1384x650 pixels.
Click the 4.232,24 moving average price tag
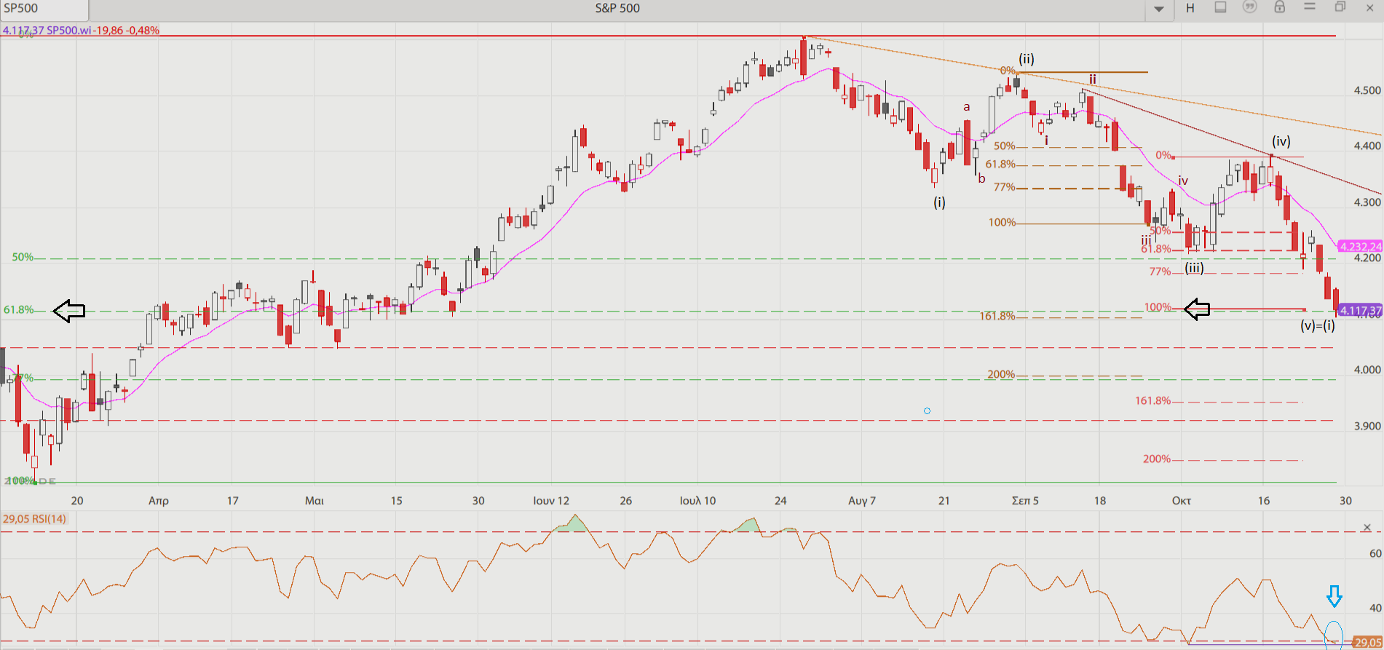1360,247
